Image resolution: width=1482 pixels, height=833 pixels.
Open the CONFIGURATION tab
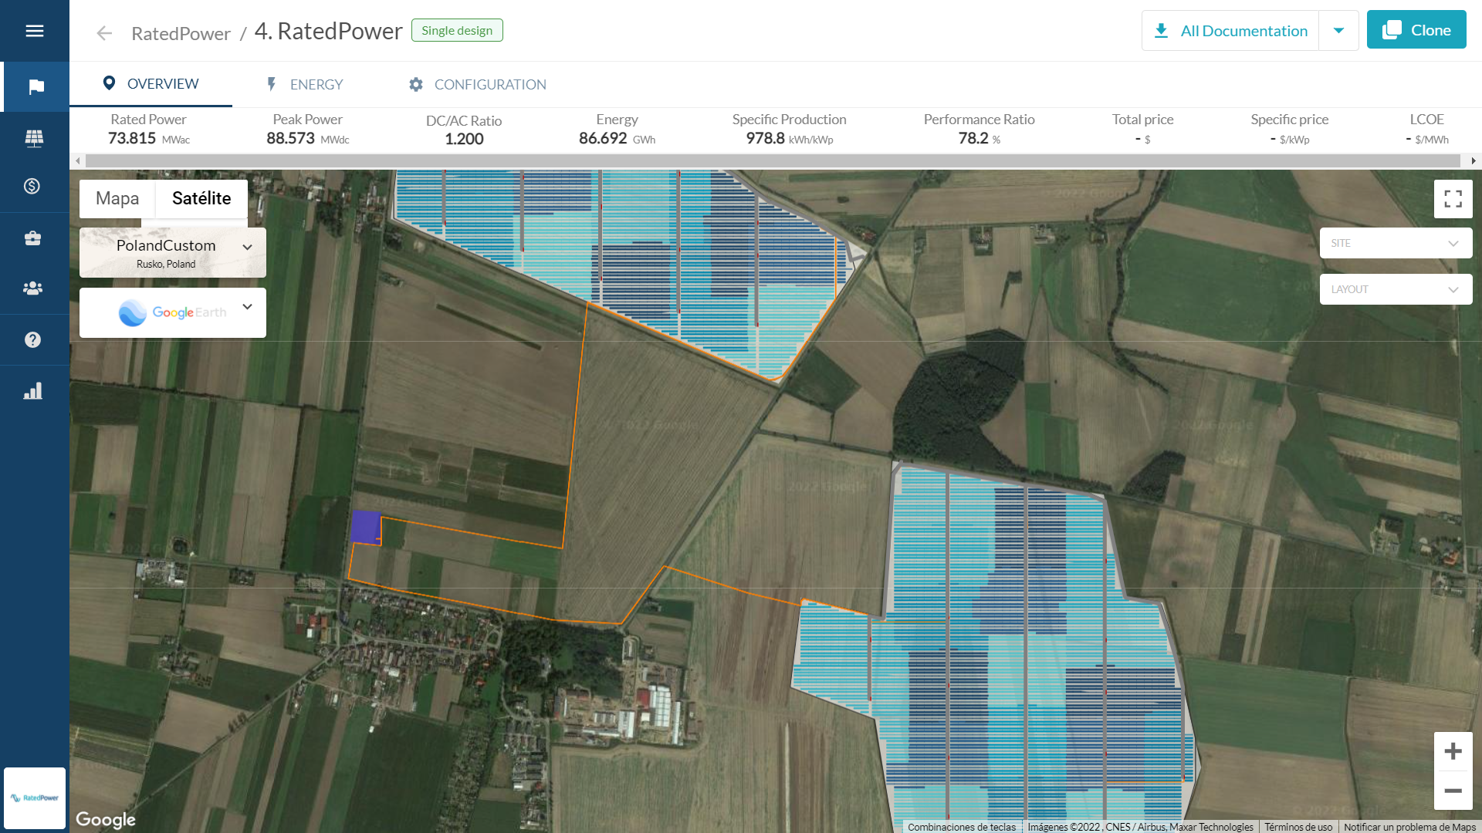point(477,85)
